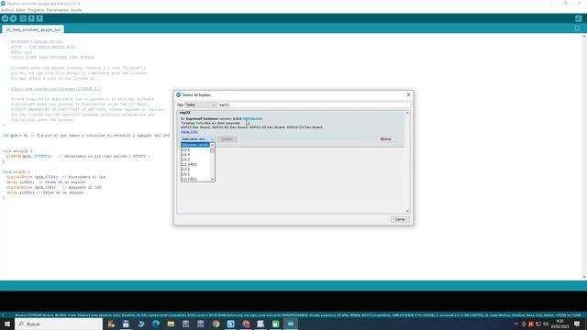
Task: Select version 2.0.1 in the list
Action: pyautogui.click(x=195, y=174)
